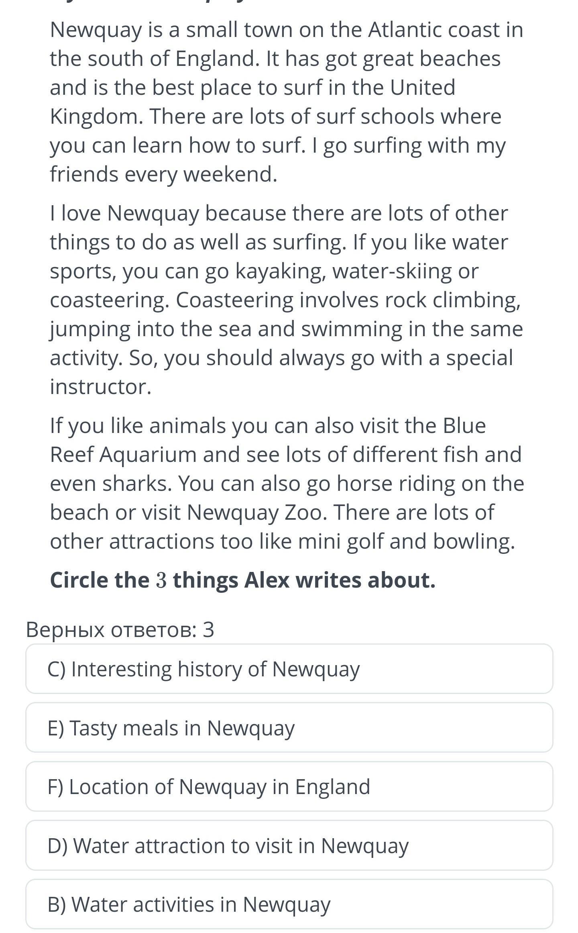Select answer E) Tasty meals in Newquay
Image resolution: width=578 pixels, height=933 pixels.
(289, 728)
